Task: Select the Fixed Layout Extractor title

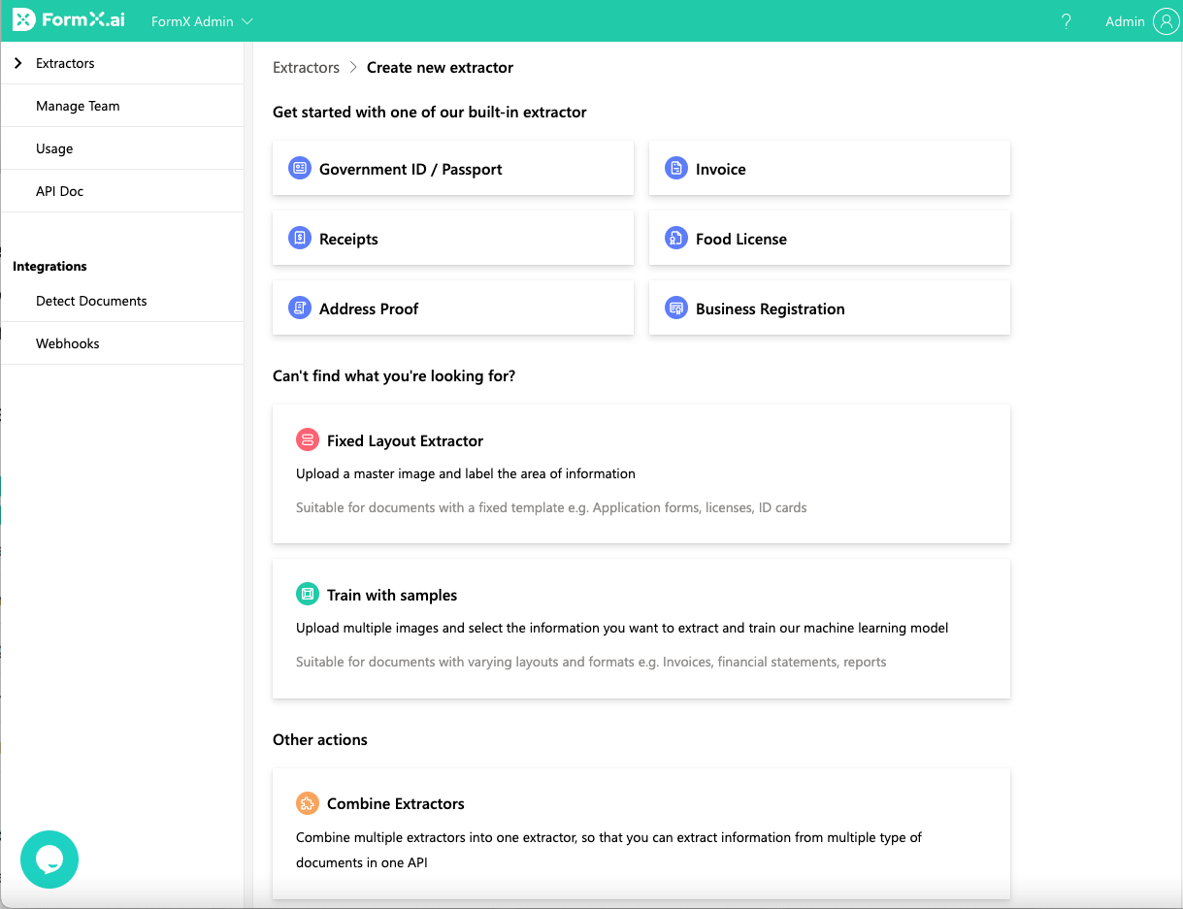Action: pyautogui.click(x=405, y=440)
